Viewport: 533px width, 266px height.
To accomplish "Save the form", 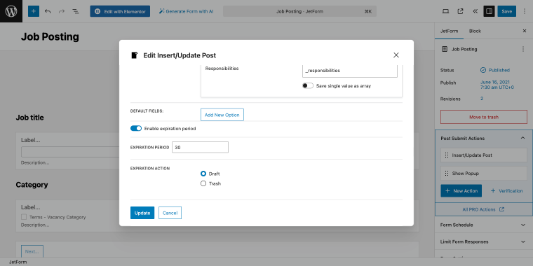I will click(506, 11).
